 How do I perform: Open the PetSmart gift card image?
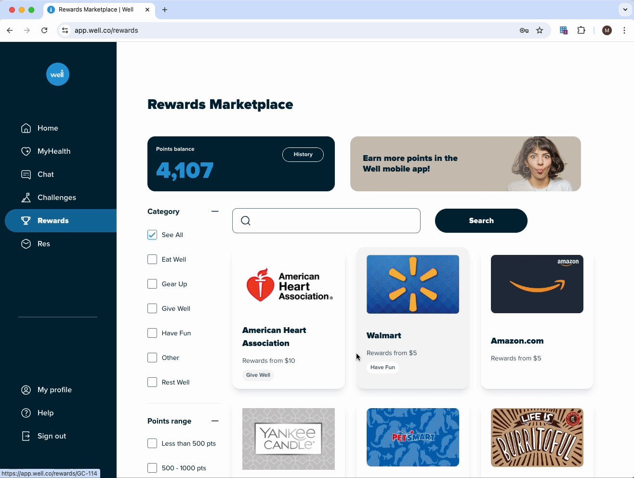click(x=413, y=438)
